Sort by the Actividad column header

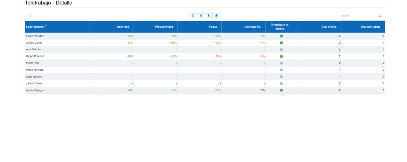pos(123,27)
